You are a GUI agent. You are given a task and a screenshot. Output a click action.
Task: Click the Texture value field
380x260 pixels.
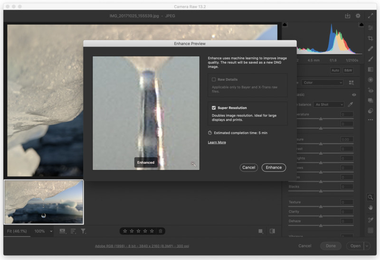click(347, 202)
